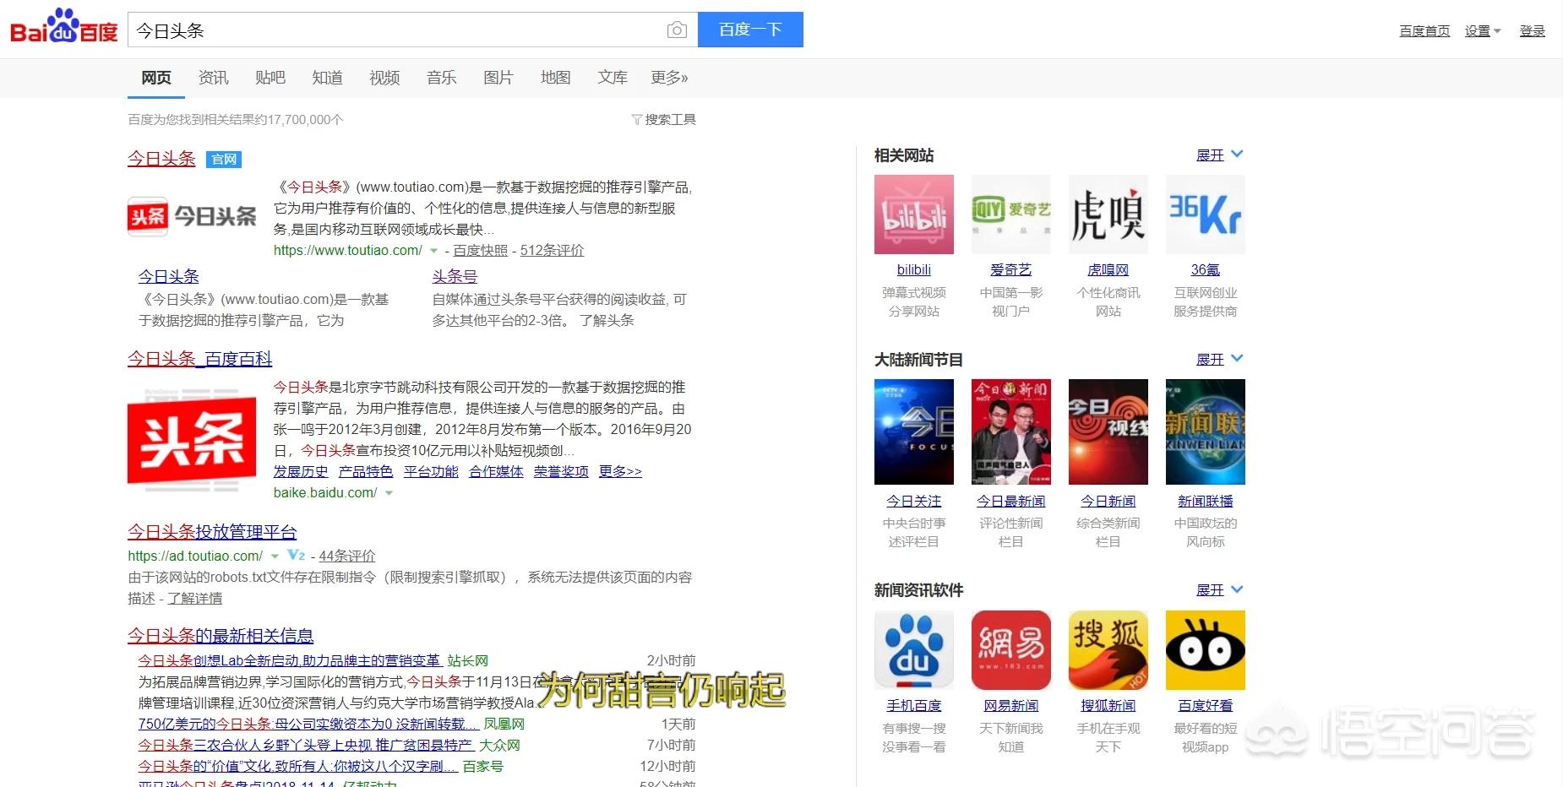This screenshot has height=787, width=1563.
Task: Switch to the 音乐 tab
Action: pyautogui.click(x=441, y=78)
